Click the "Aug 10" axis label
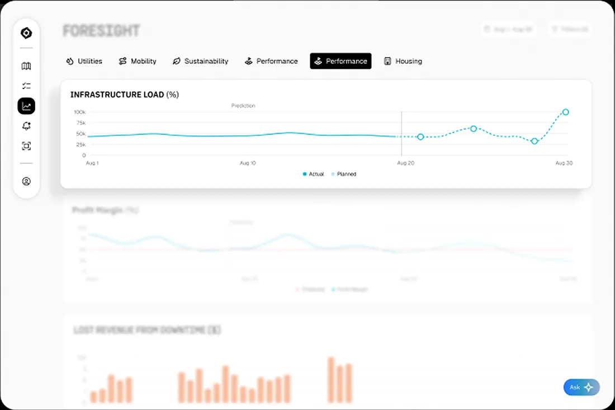615x410 pixels. (248, 163)
